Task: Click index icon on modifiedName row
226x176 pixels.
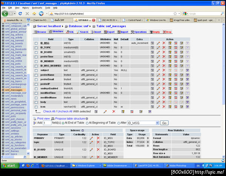Action: point(182,98)
